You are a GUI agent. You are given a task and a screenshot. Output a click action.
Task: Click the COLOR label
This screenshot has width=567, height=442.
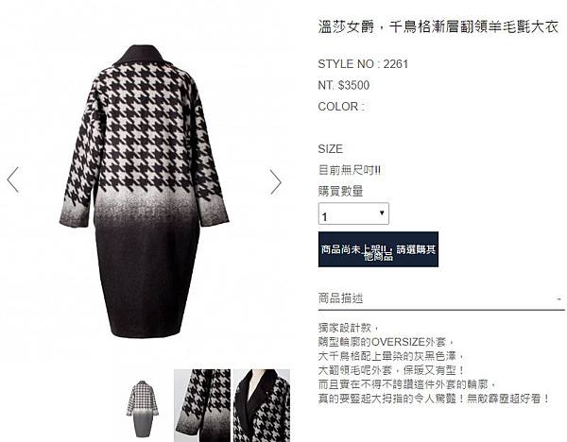pyautogui.click(x=341, y=107)
